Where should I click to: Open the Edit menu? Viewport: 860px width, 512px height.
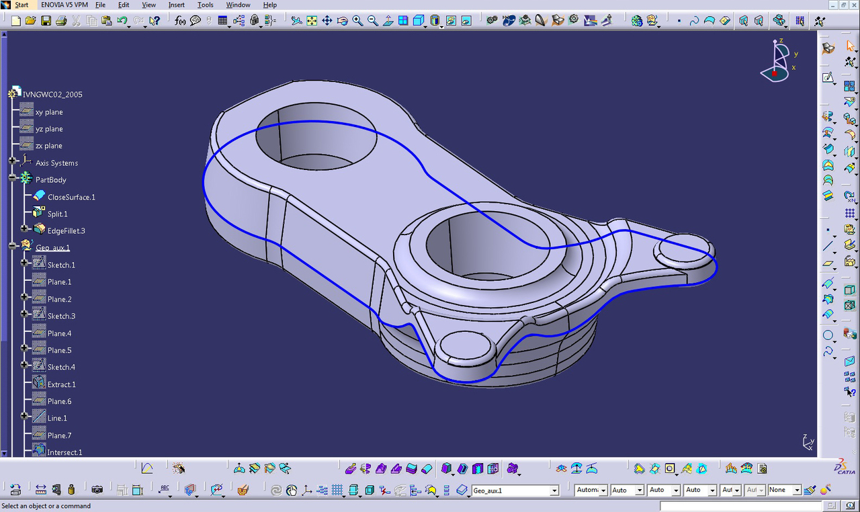point(124,5)
